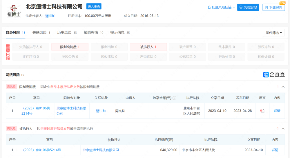The height and width of the screenshot is (158, 290).
Task: Collapse the 限制高消费 section chevron
Action: 283,87
